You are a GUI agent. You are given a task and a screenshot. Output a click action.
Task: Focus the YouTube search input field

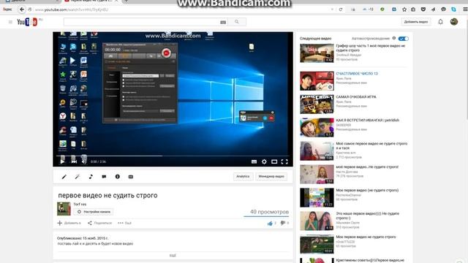coord(142,22)
